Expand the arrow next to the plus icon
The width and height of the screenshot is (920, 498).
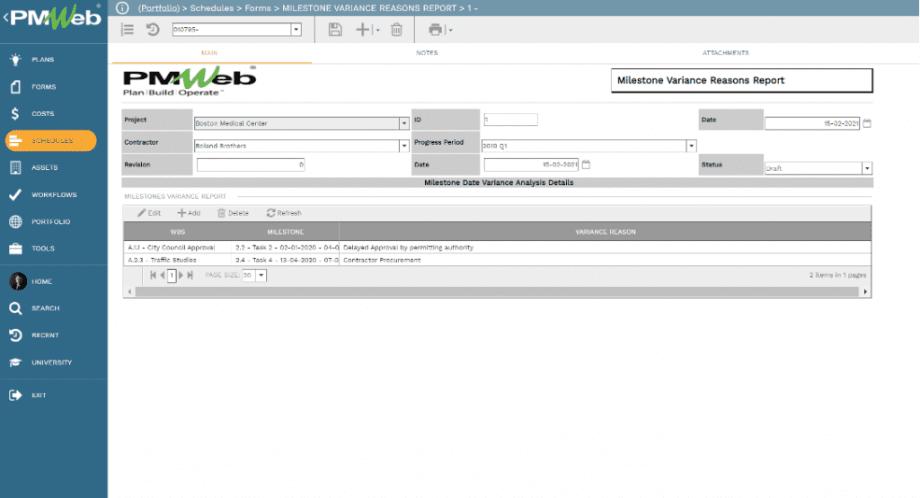pos(377,30)
